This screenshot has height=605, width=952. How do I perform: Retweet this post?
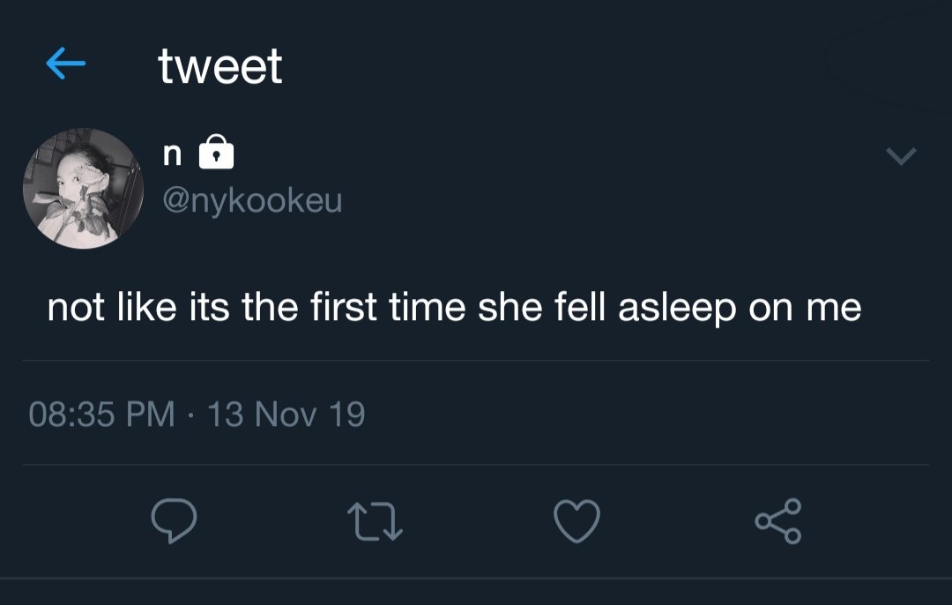pyautogui.click(x=375, y=520)
